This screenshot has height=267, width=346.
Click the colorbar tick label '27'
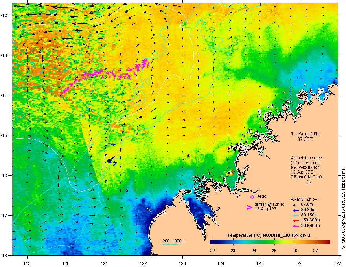click(x=316, y=251)
